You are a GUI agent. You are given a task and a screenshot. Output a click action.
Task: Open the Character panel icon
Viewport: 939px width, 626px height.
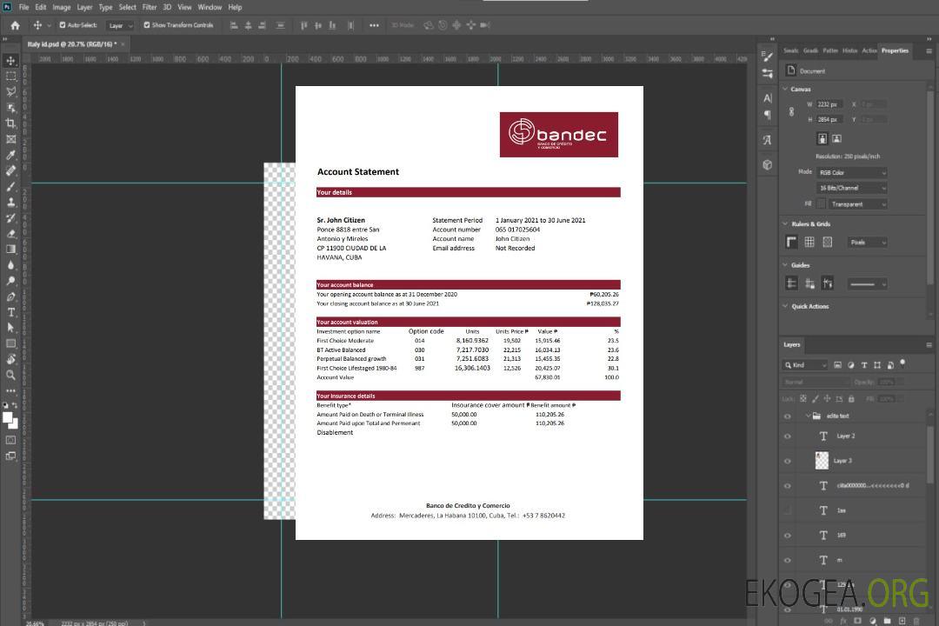pyautogui.click(x=768, y=98)
